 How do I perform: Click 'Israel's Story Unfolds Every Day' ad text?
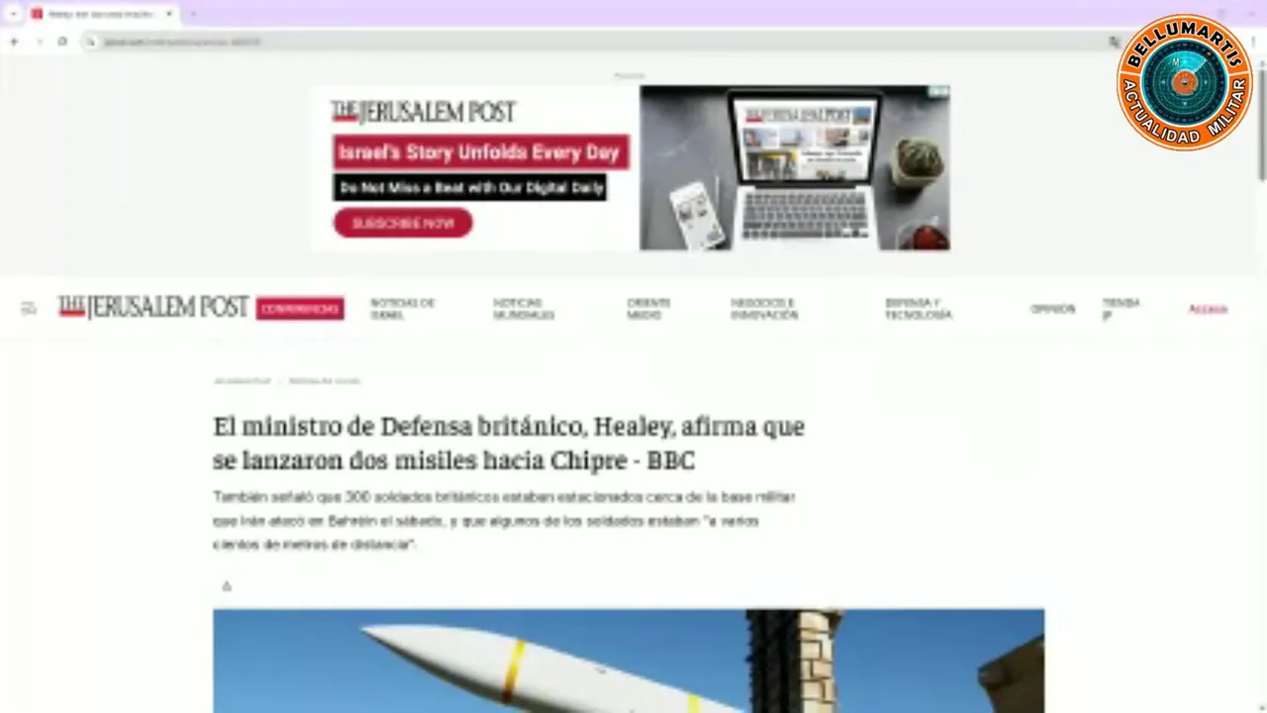pos(480,153)
